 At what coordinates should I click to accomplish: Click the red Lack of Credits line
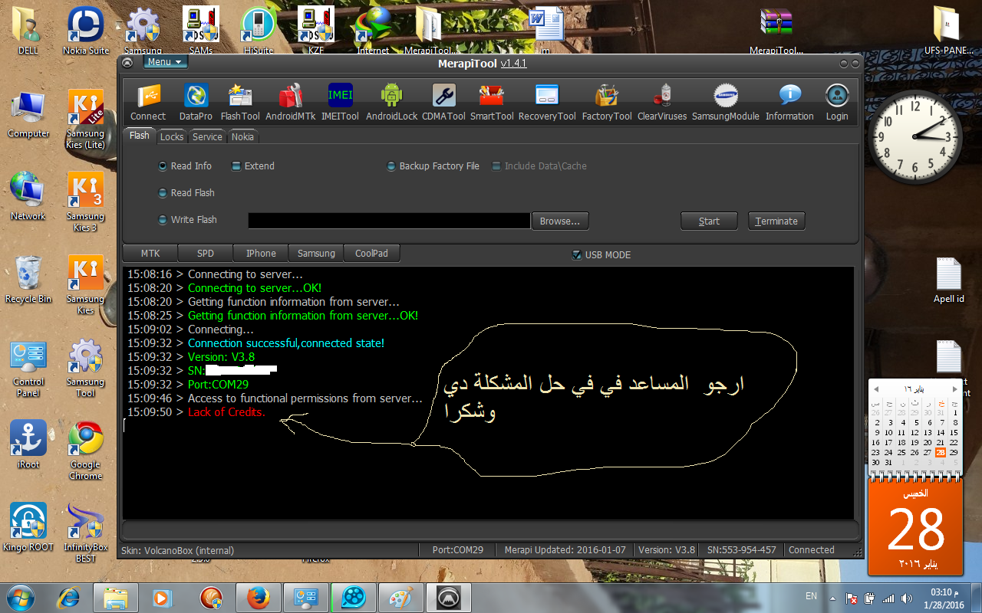pos(226,412)
